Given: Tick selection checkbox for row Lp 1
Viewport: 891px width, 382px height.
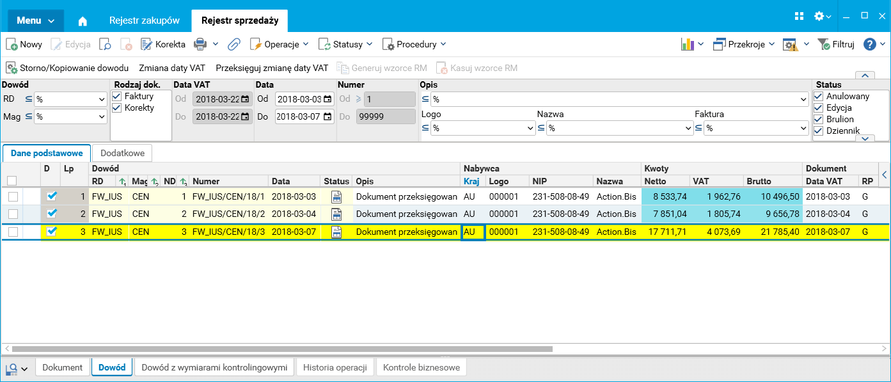Looking at the screenshot, I should (13, 196).
